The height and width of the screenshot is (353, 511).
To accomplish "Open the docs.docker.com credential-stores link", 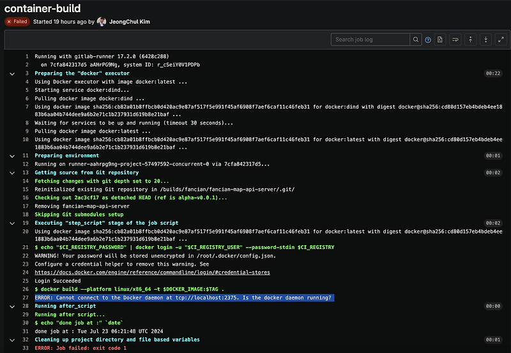I will (152, 273).
